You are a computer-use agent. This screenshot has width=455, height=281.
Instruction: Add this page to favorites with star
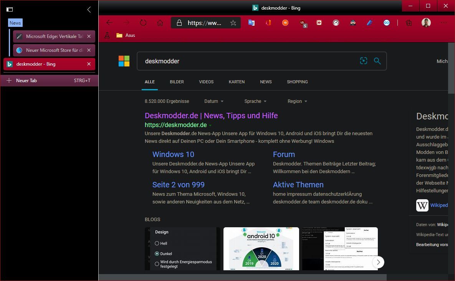[233, 23]
